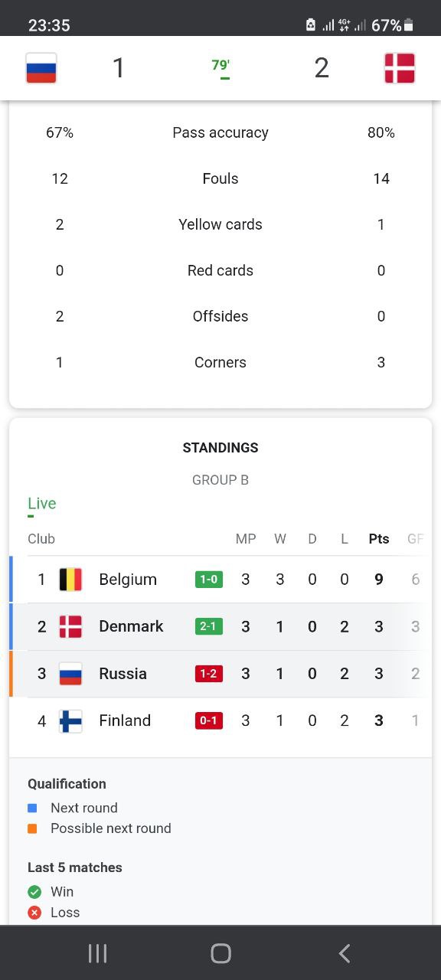441x980 pixels.
Task: Select the Live standings tab
Action: [x=42, y=504]
